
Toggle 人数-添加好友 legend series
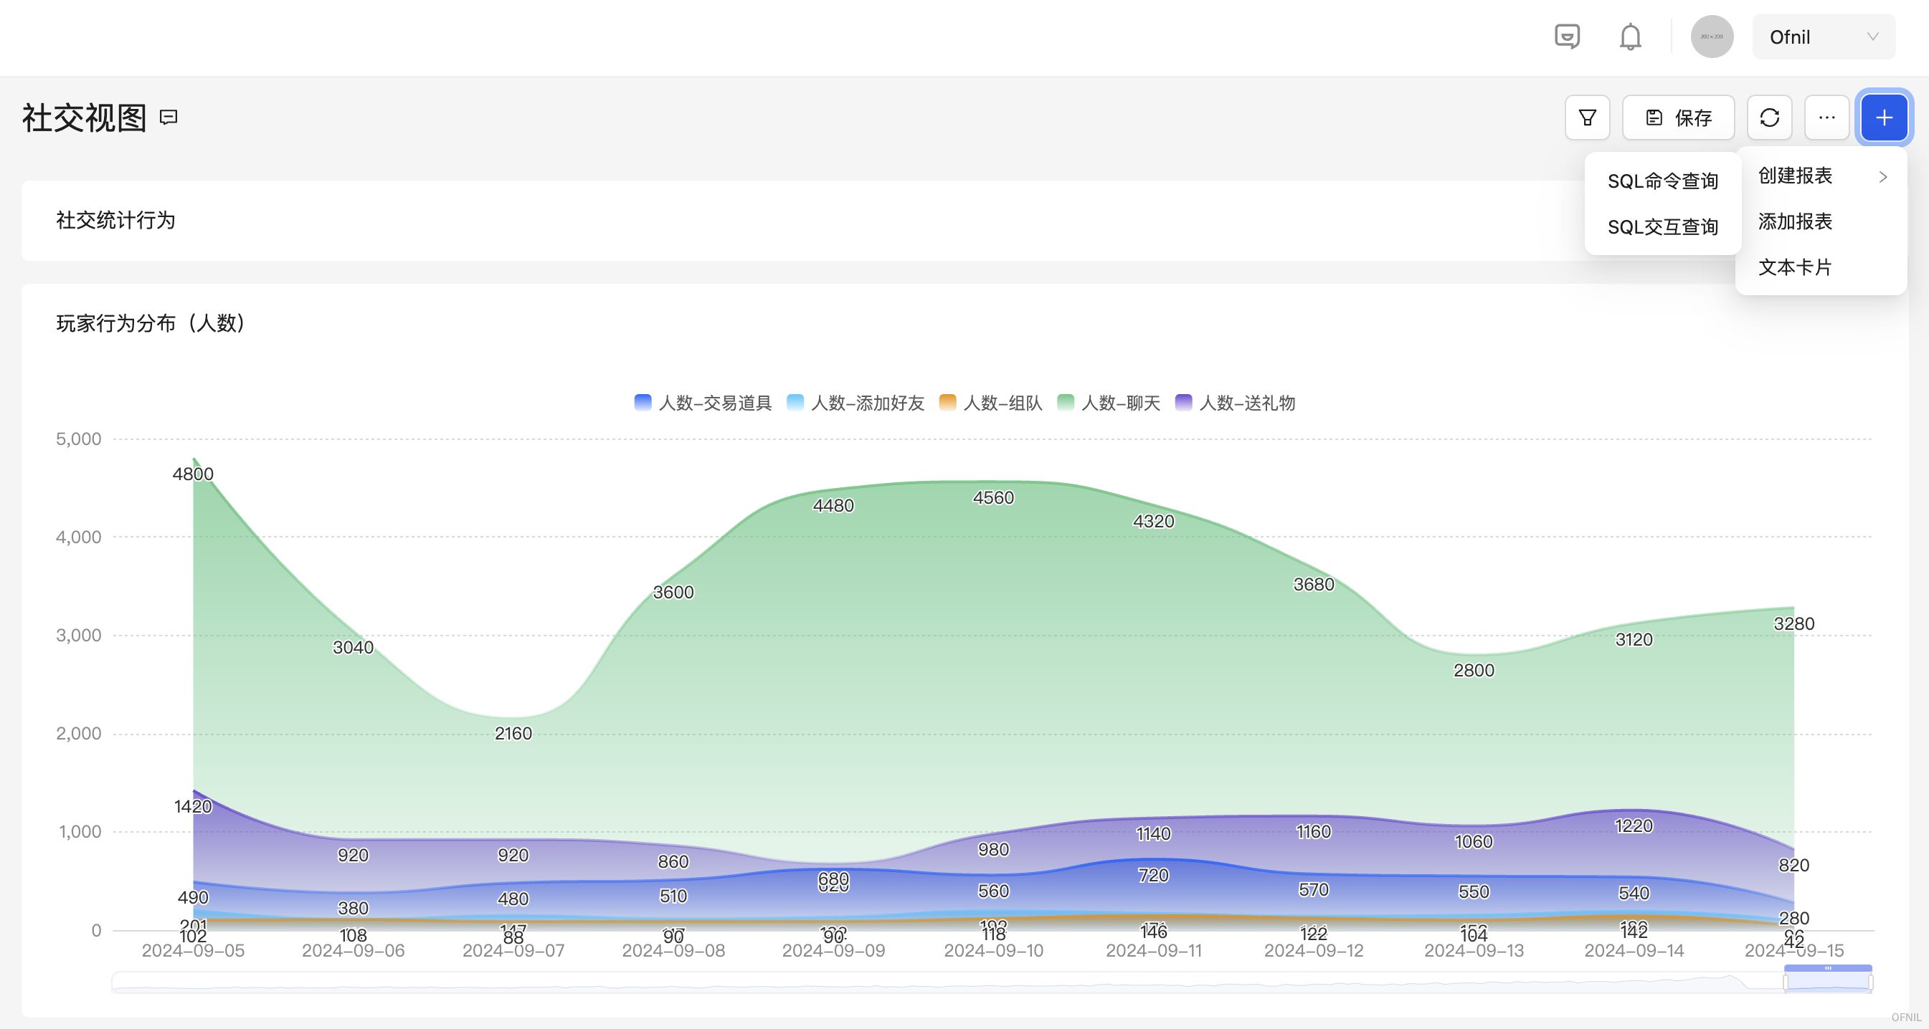856,403
